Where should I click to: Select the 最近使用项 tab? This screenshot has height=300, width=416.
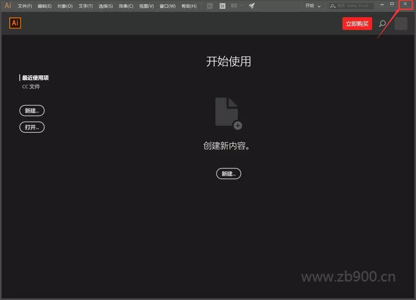[x=35, y=78]
